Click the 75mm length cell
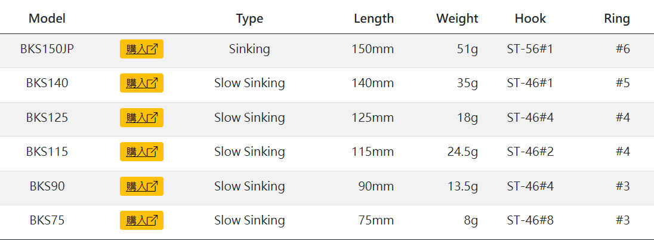Viewport: 654px width, 240px height. tap(376, 220)
